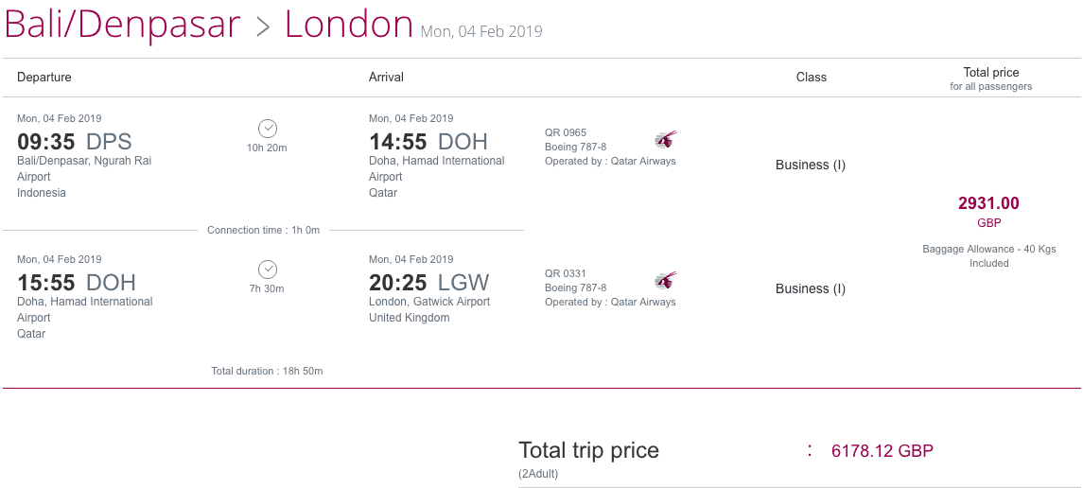1083x488 pixels.
Task: Click the Qatar Airways logo beside QR 0331
Action: point(666,281)
